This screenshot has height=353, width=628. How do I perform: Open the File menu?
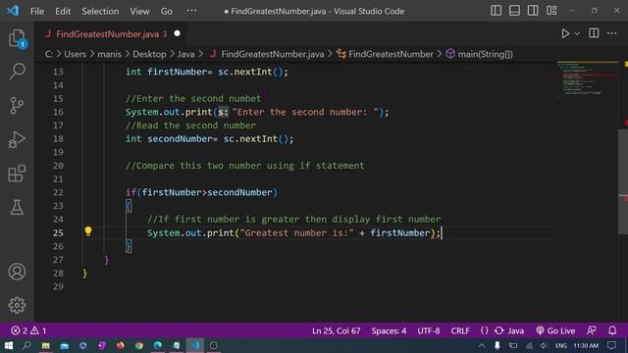[37, 11]
